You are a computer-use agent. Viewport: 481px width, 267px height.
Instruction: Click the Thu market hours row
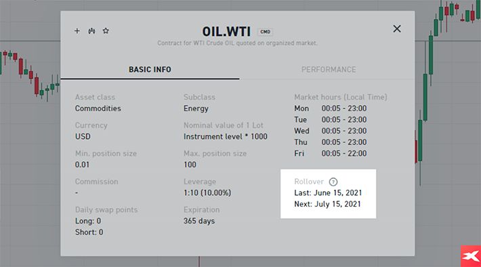click(x=331, y=142)
